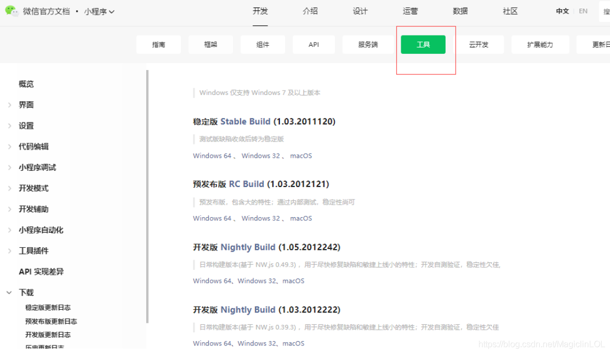This screenshot has width=610, height=354.
Task: Open 稳定版更新日志 sidebar item
Action: pos(48,307)
